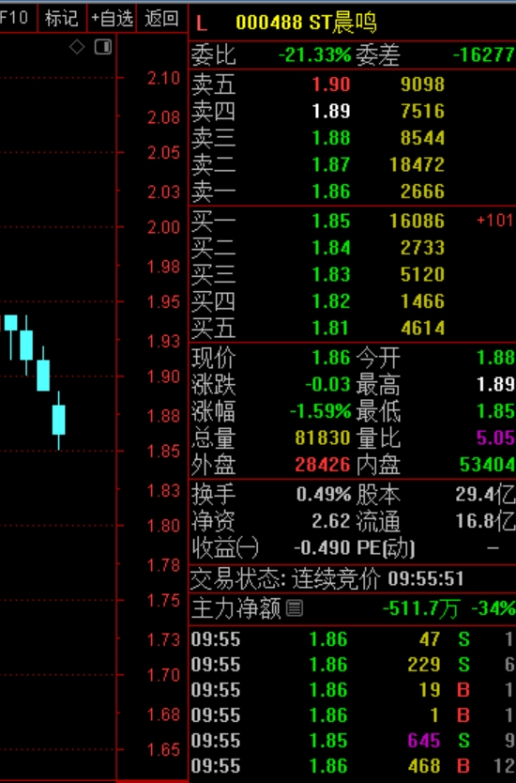This screenshot has width=516, height=783.
Task: Select 卖四 price 1.89
Action: pyautogui.click(x=331, y=111)
